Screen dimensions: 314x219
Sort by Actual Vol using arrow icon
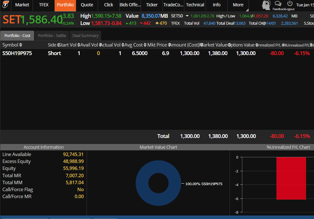pyautogui.click(x=123, y=45)
